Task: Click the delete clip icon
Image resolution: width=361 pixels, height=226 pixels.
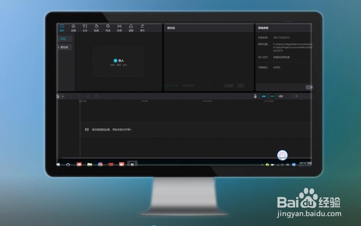Action: click(x=96, y=96)
